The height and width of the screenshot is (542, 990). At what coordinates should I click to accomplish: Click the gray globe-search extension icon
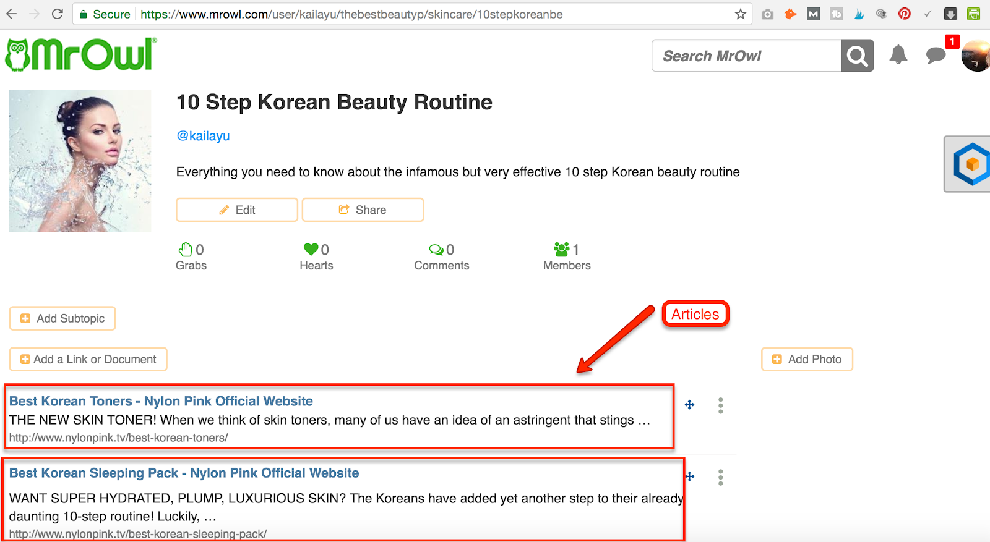pos(881,14)
